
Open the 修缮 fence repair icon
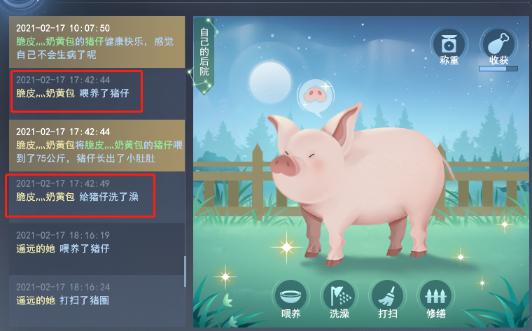point(436,296)
